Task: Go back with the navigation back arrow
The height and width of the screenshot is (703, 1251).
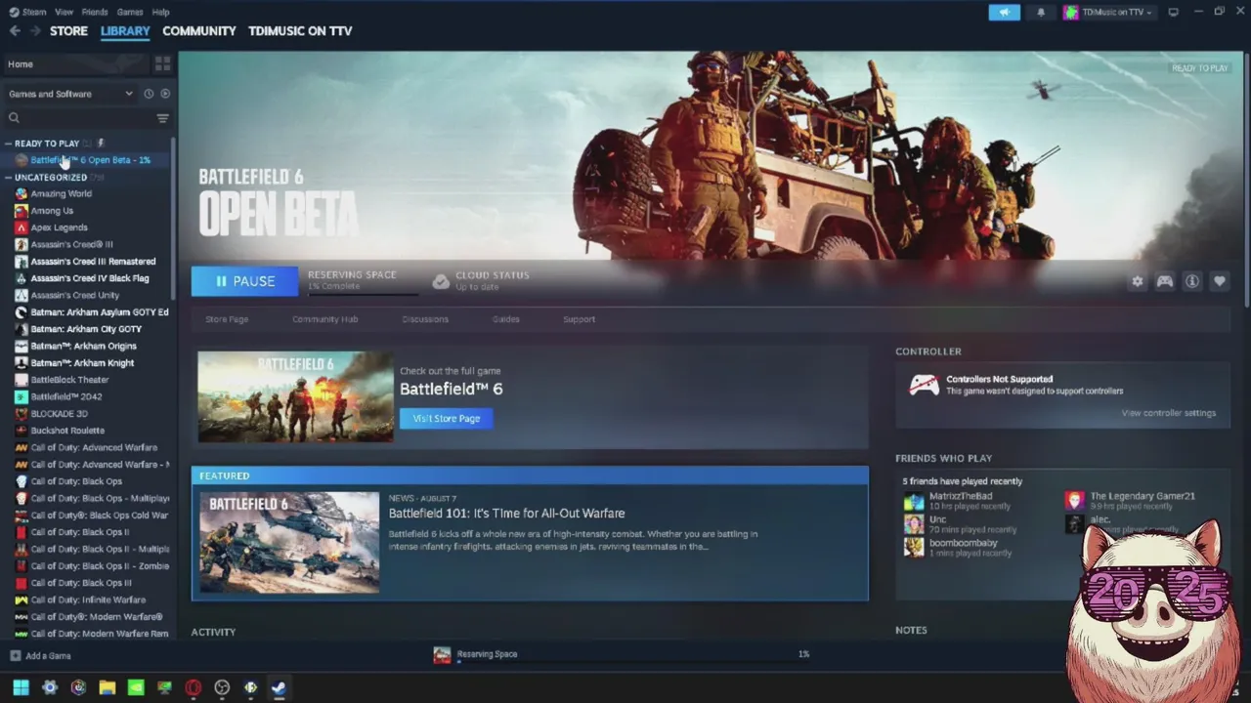Action: [x=15, y=31]
